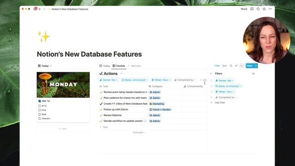Click Add view tab

134,66
